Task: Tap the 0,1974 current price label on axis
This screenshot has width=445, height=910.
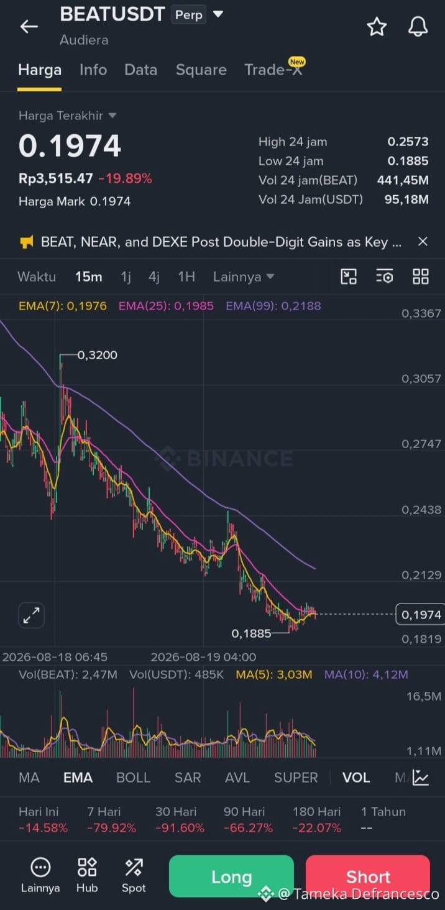Action: coord(420,615)
